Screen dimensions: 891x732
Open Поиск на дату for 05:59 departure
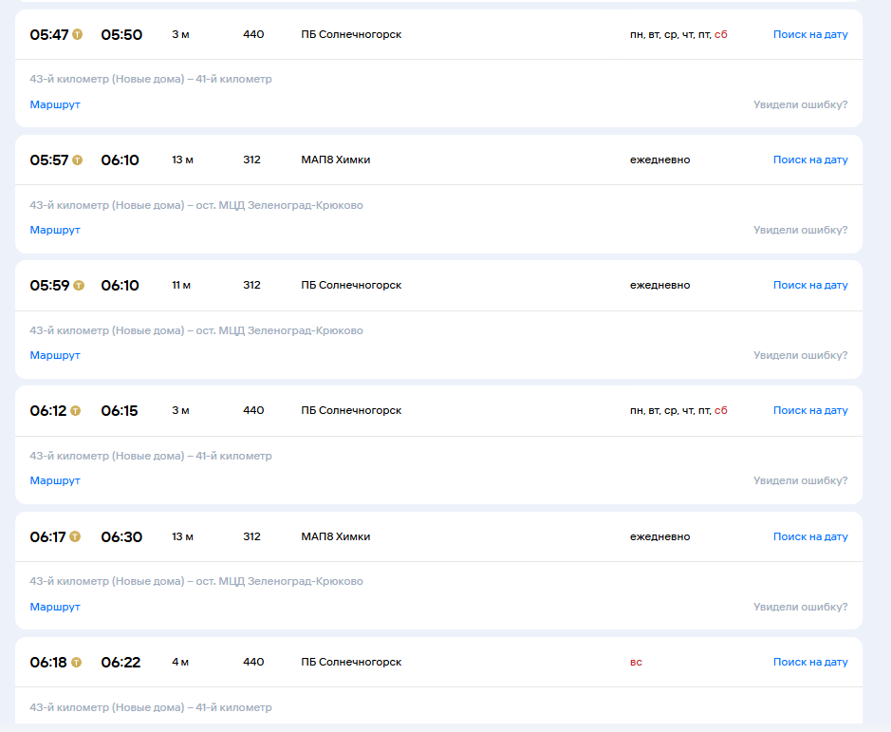point(810,285)
